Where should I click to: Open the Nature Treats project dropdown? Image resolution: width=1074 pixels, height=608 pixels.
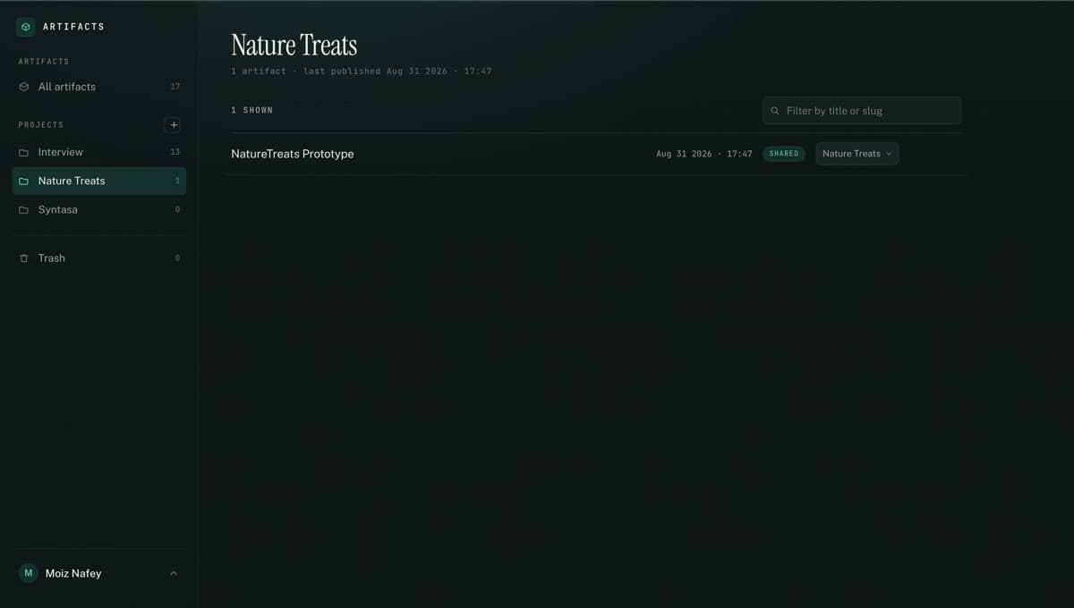[857, 154]
